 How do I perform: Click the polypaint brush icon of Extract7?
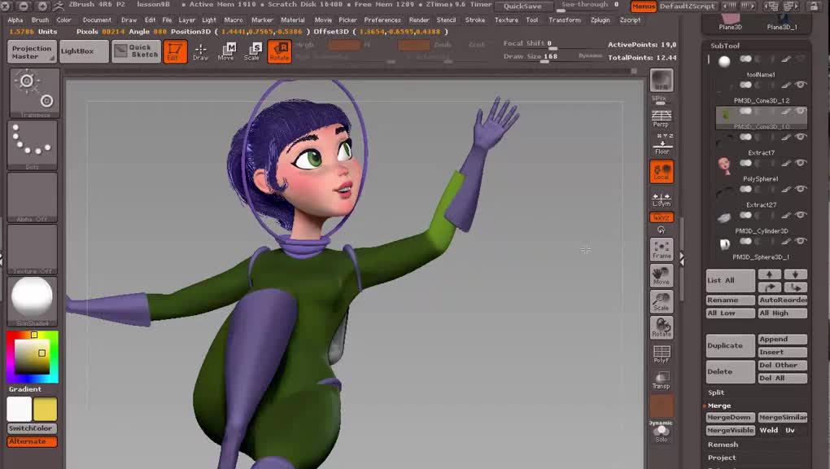tap(786, 137)
